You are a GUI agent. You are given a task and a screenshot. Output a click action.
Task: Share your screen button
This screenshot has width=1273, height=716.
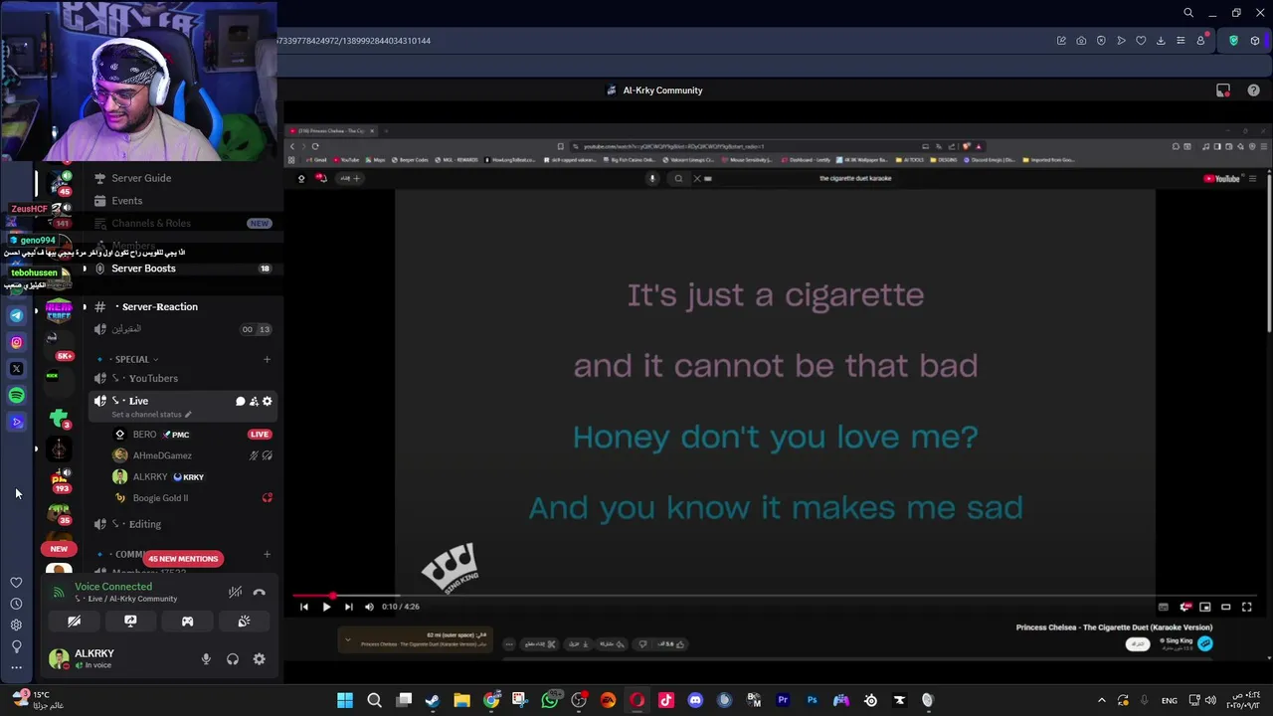point(130,622)
